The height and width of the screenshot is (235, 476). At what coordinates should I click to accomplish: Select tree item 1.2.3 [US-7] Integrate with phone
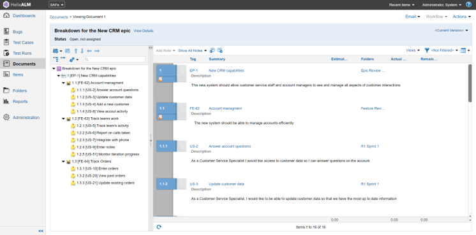103,140
